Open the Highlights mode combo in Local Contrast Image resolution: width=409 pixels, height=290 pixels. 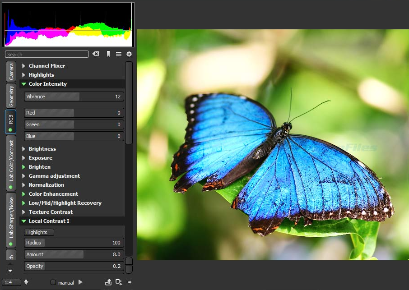[x=39, y=232]
